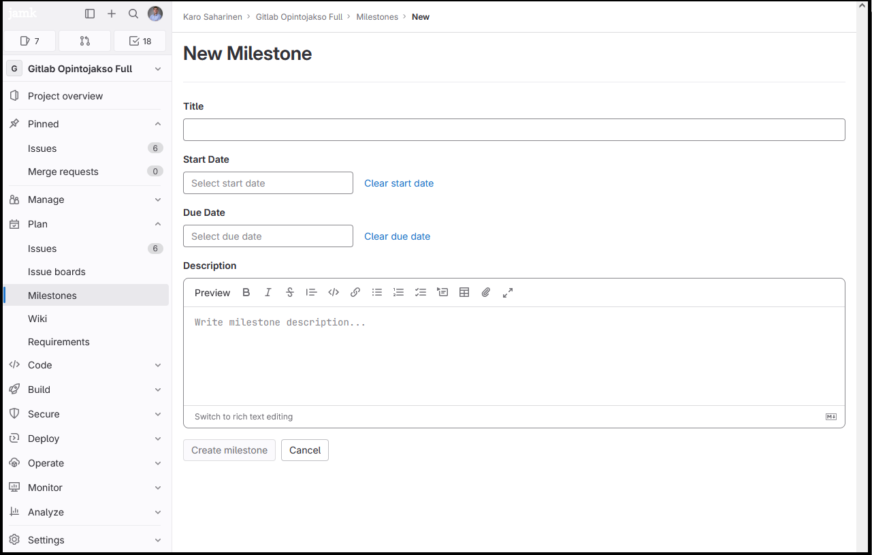Insert a link in description
This screenshot has width=872, height=555.
[x=355, y=293]
